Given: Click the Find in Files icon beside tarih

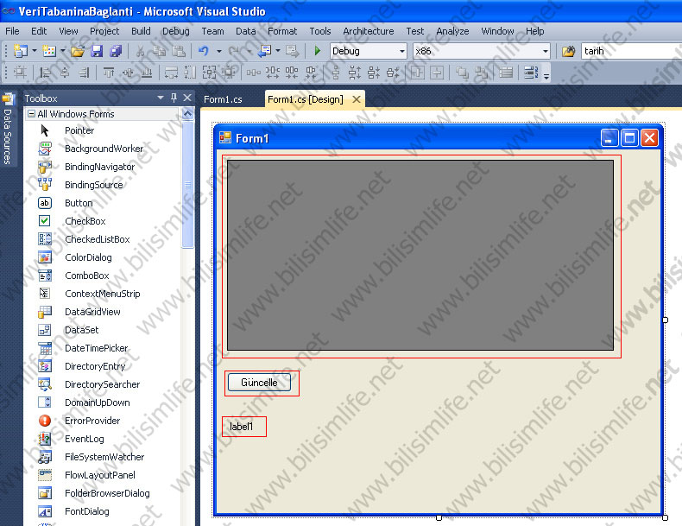Looking at the screenshot, I should [x=568, y=51].
